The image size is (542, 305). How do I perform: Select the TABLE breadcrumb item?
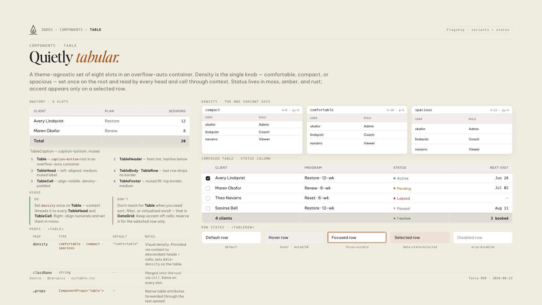click(x=96, y=30)
